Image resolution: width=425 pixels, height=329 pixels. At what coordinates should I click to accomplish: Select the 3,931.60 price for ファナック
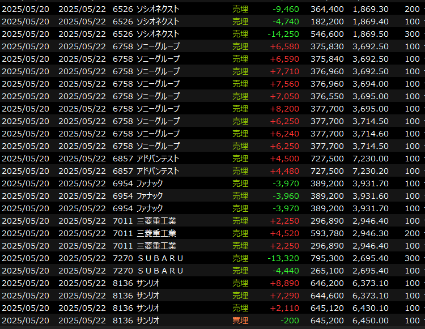pos(370,196)
